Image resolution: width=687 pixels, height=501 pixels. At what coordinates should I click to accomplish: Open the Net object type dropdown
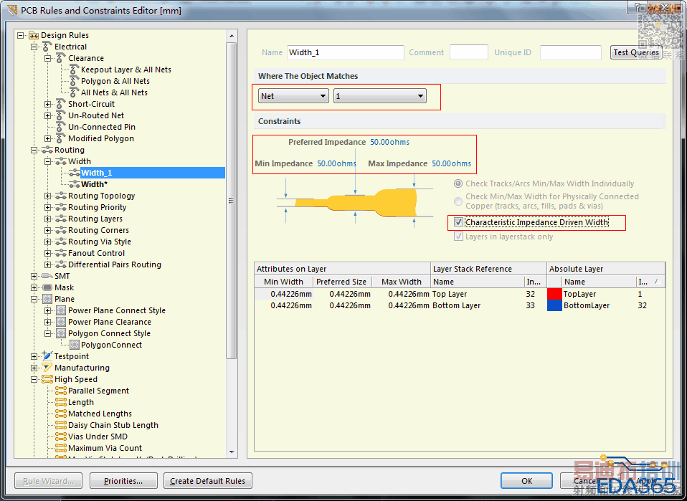coord(293,96)
